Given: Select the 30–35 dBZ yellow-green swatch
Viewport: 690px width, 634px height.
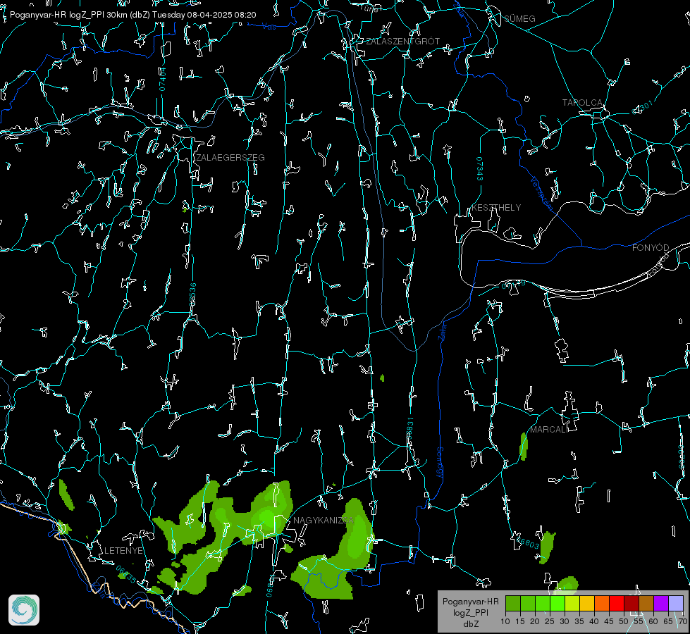Looking at the screenshot, I should (572, 603).
